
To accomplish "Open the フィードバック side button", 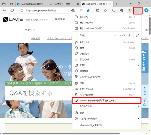I will [x=145, y=97].
